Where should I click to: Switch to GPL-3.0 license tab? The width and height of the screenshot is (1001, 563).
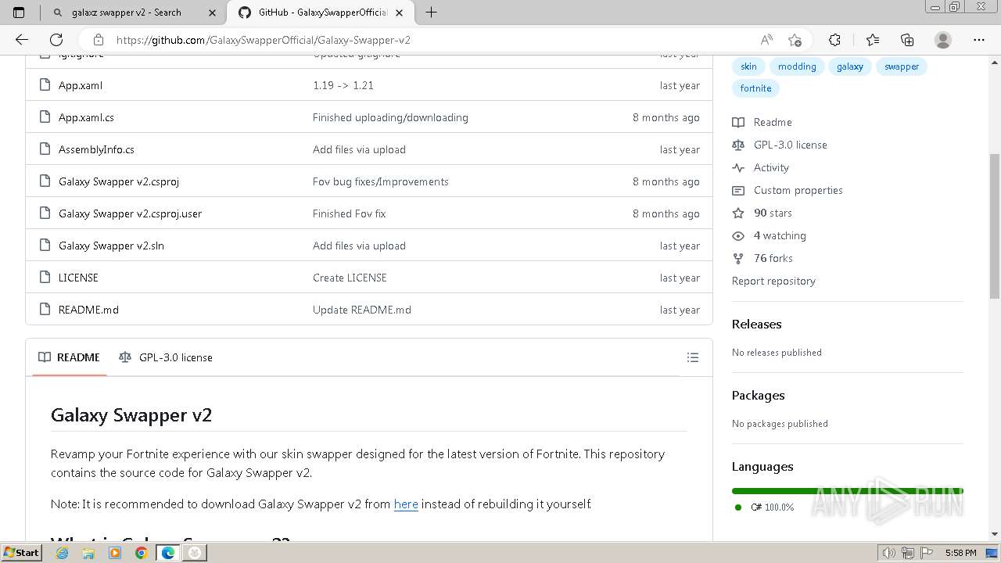(166, 357)
